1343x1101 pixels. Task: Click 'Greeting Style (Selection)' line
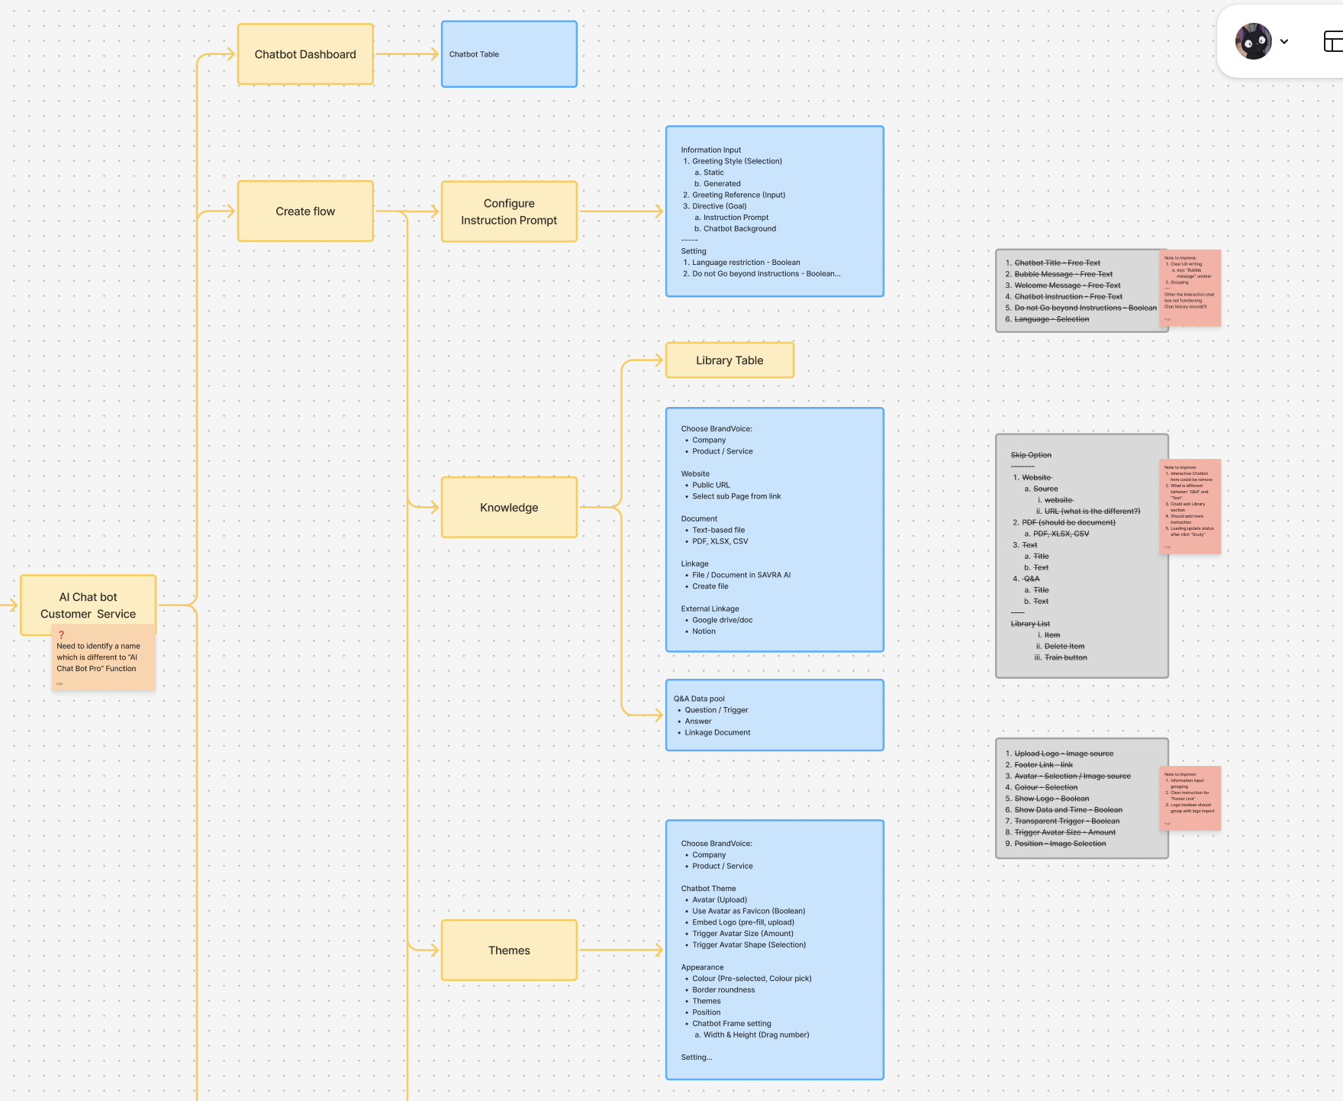736,161
